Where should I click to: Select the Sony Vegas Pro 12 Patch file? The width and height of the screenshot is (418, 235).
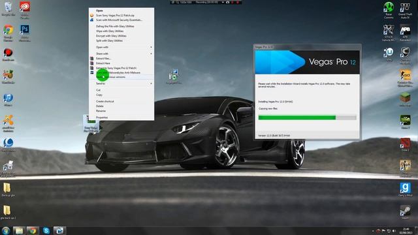tap(91, 124)
